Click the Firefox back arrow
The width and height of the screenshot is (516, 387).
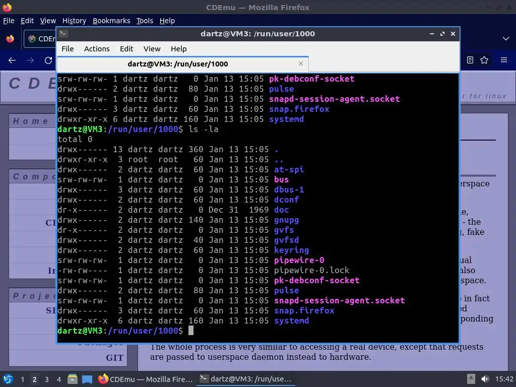[12, 60]
